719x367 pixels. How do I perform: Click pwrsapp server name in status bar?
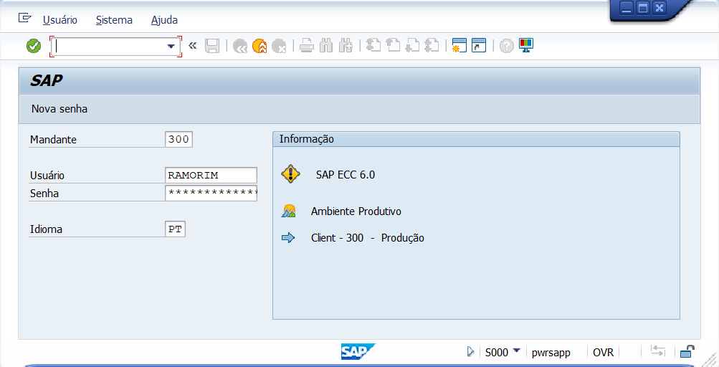(551, 353)
